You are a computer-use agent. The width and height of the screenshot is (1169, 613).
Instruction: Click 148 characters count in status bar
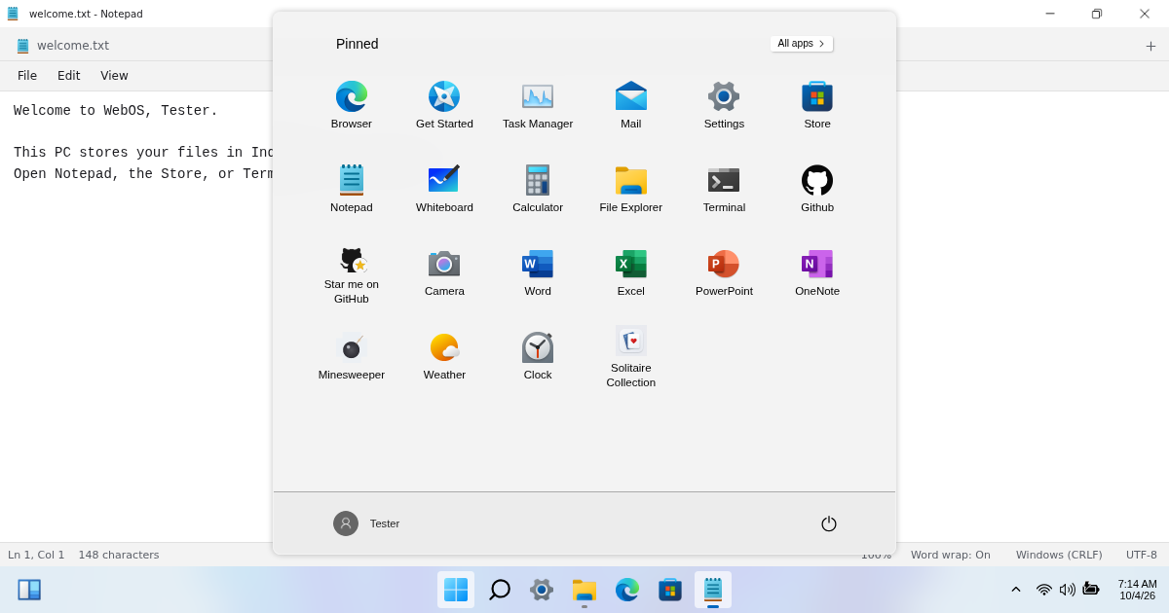[x=119, y=556]
